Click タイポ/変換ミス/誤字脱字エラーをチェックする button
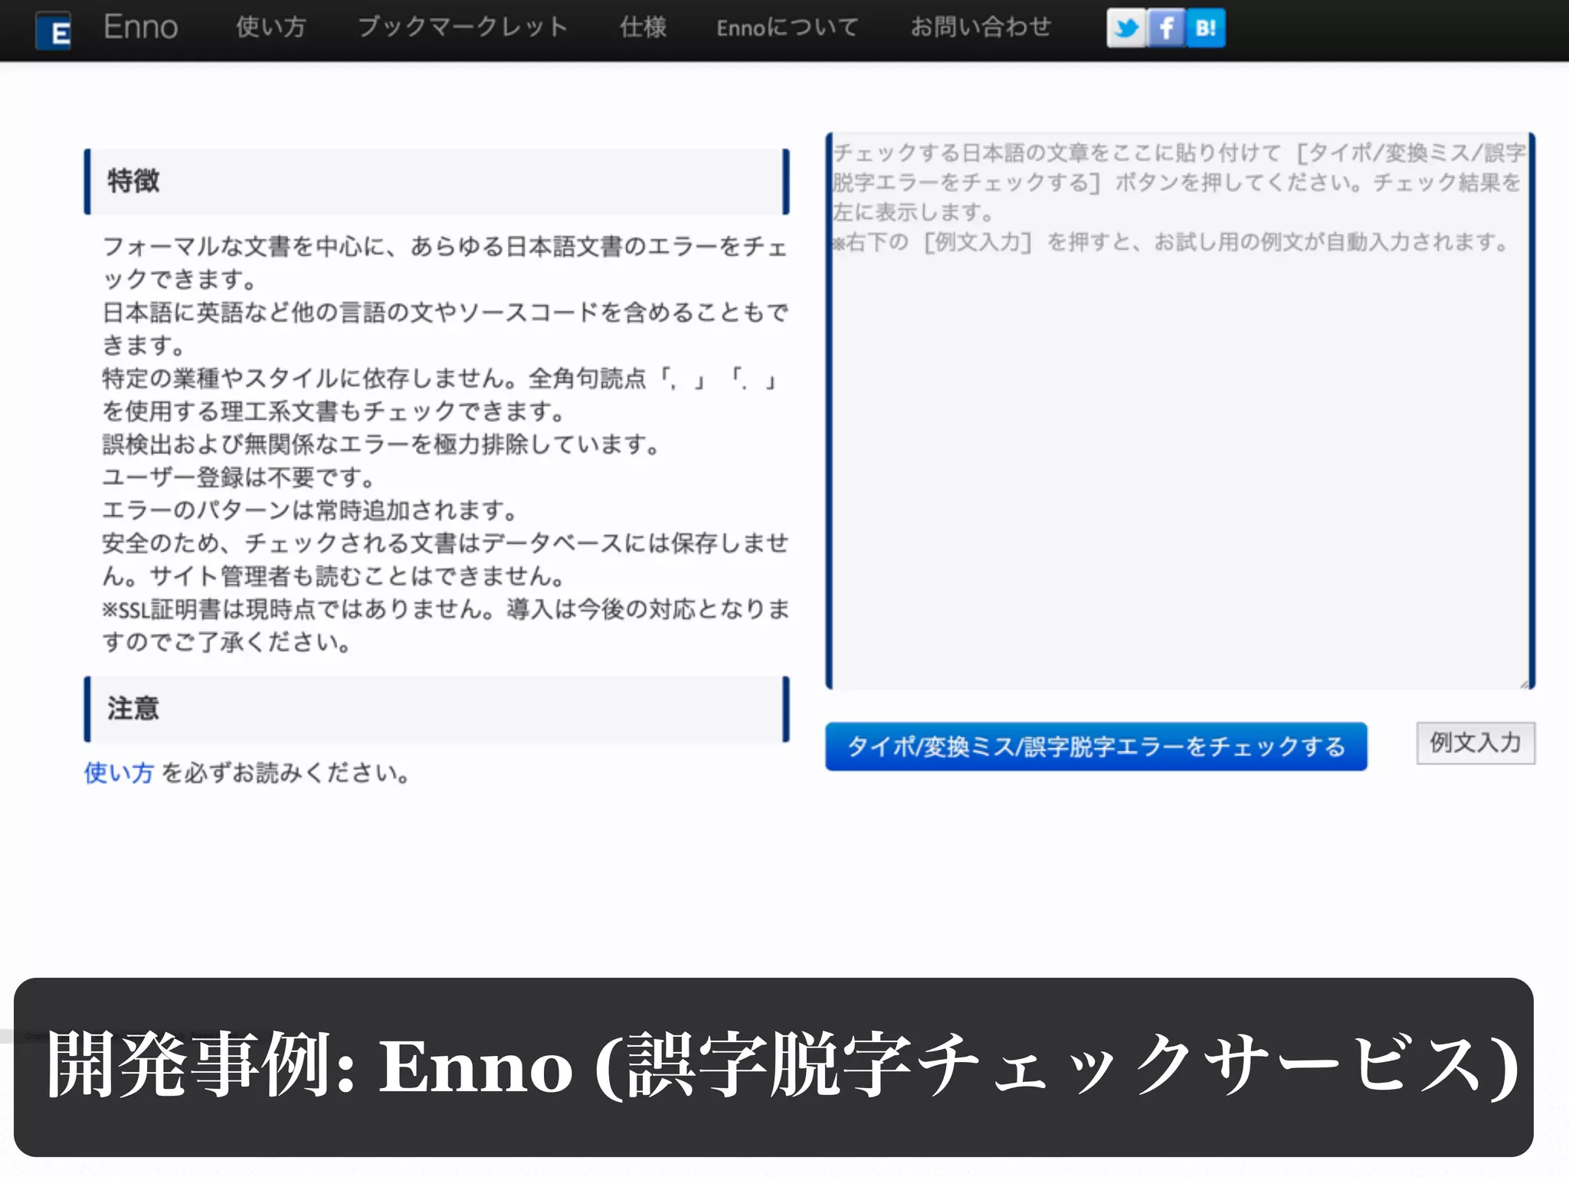This screenshot has width=1569, height=1177. click(x=1096, y=746)
